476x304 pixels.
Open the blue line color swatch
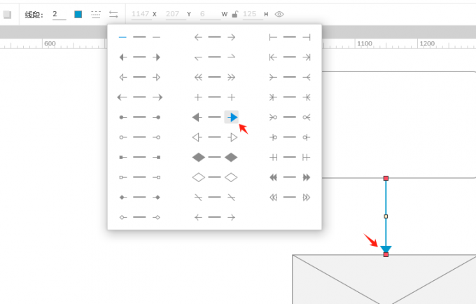pyautogui.click(x=78, y=14)
